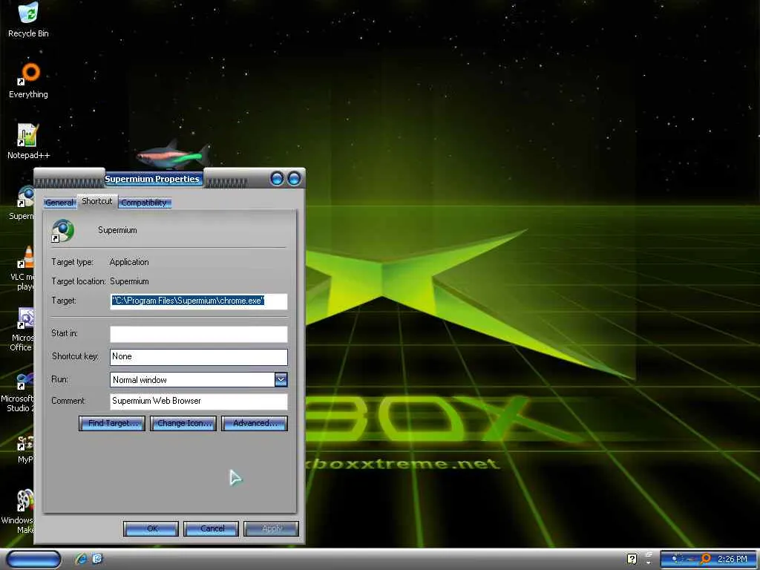Click the quick launch icon beside Internet Explorer
Viewport: 760px width, 570px height.
[x=97, y=559]
